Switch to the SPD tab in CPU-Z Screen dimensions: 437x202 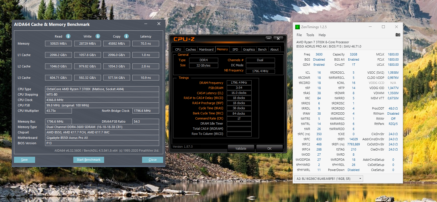(x=235, y=49)
